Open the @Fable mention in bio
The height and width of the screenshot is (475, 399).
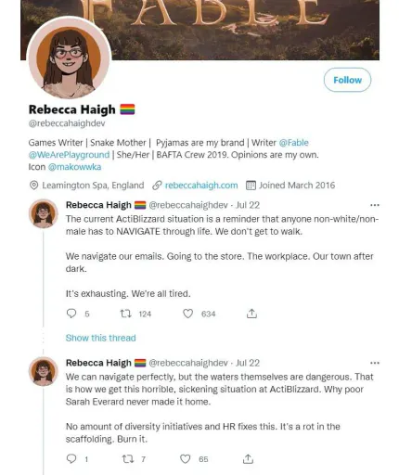293,143
